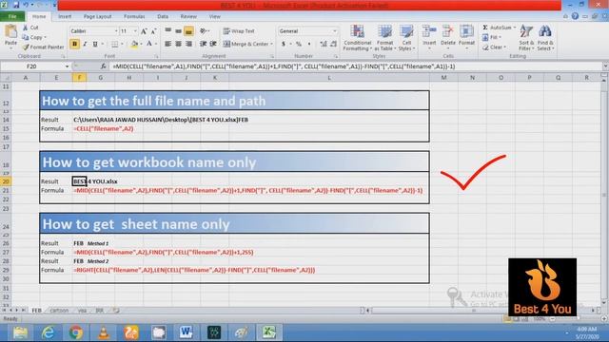Apply comma style number format
Image resolution: width=609 pixels, height=342 pixels.
[309, 44]
